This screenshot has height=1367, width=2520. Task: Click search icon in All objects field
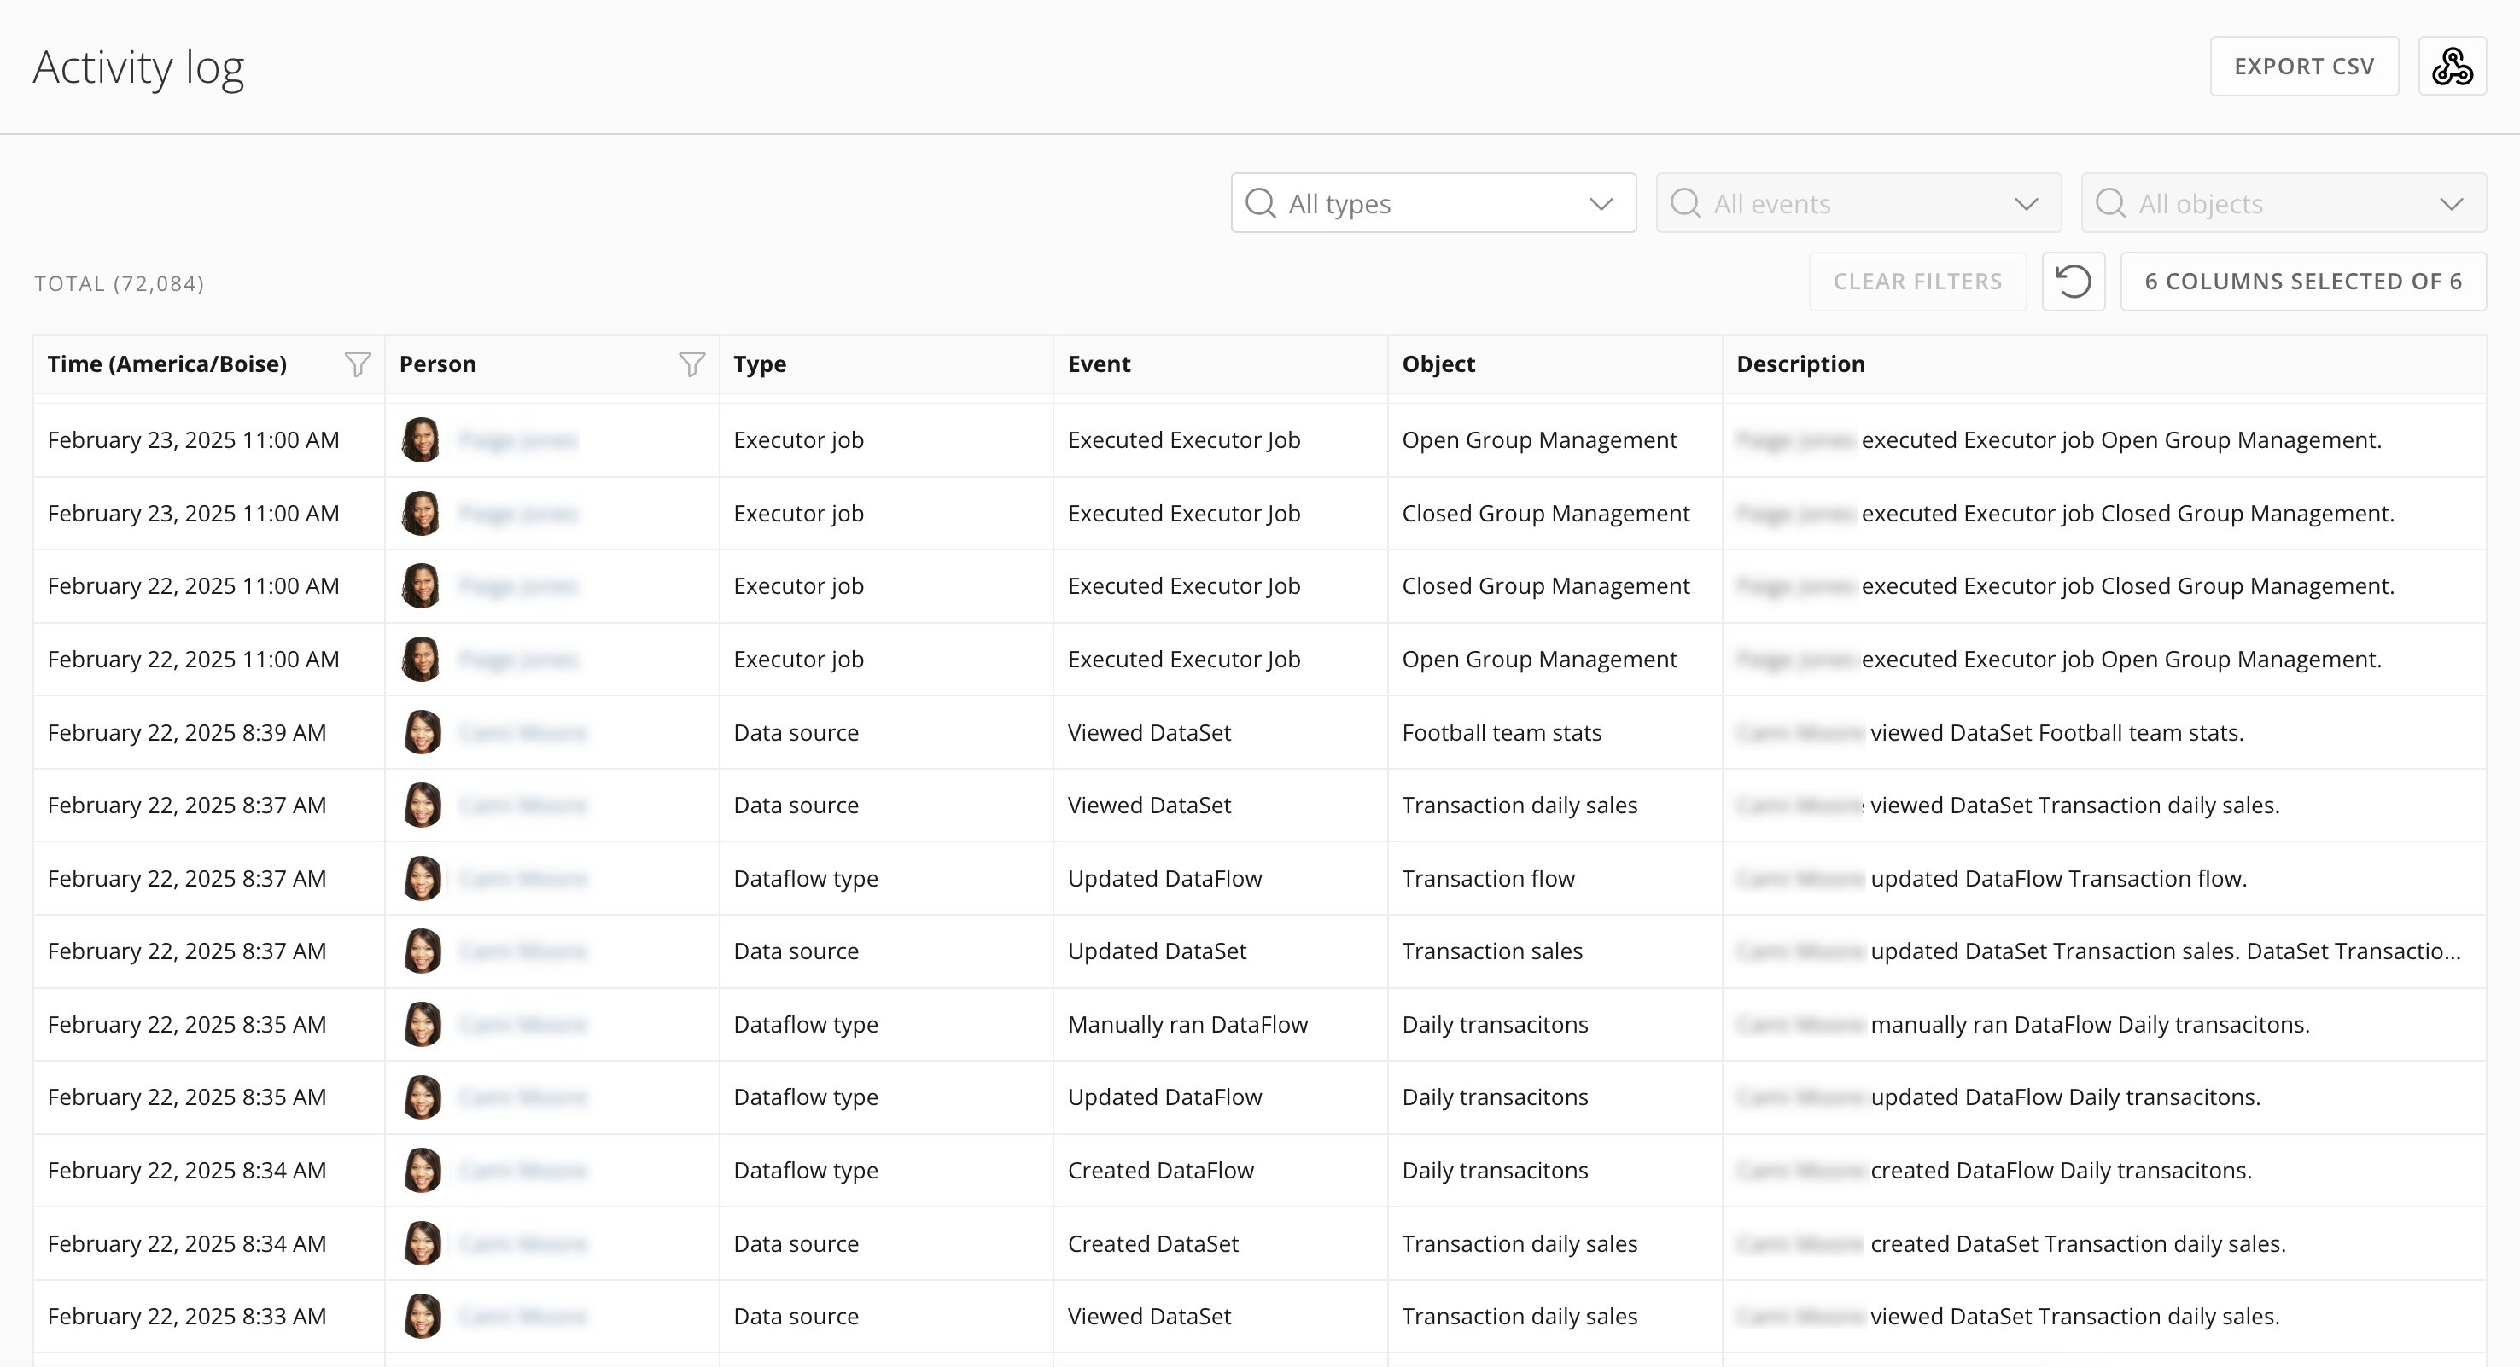pos(2110,203)
